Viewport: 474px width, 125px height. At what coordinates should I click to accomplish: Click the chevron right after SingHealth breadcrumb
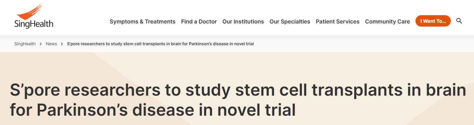41,44
